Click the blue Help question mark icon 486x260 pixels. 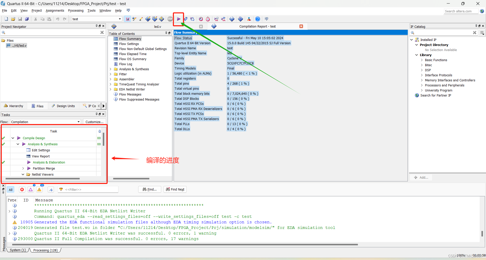[x=258, y=19]
